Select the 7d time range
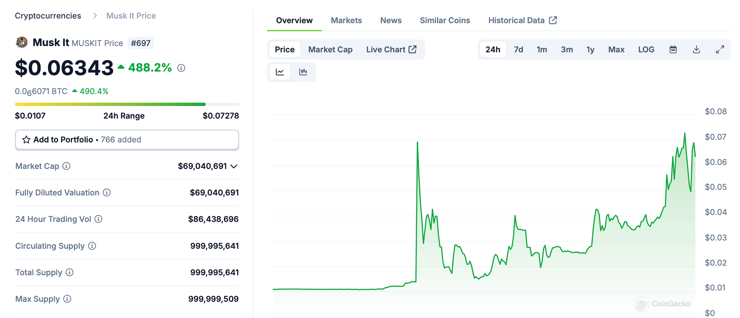 click(x=518, y=50)
